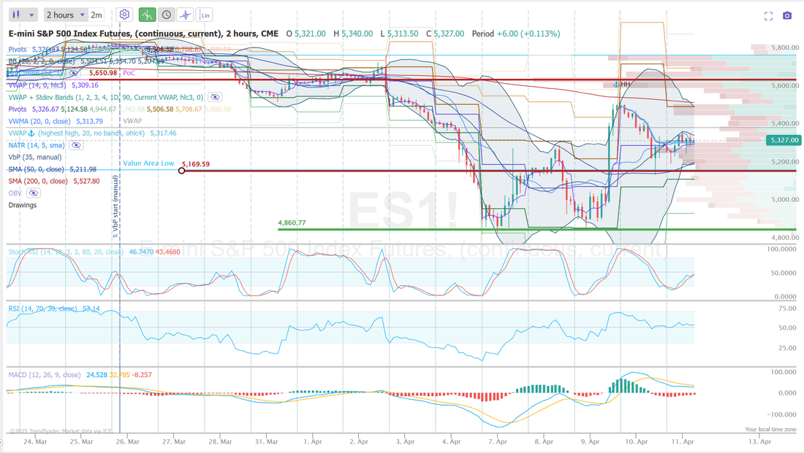The image size is (804, 453).
Task: Show the hidden Sup Trend indicator
Action: coord(75,73)
